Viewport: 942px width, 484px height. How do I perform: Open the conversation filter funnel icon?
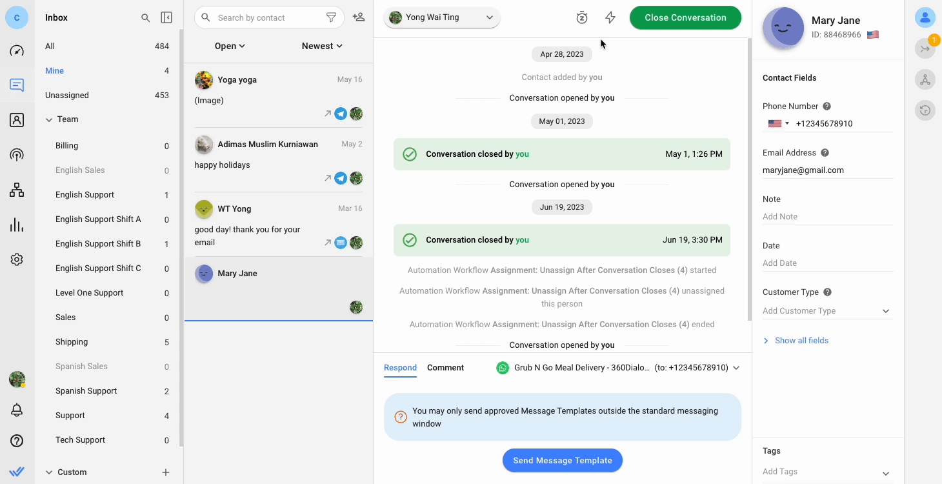point(331,17)
